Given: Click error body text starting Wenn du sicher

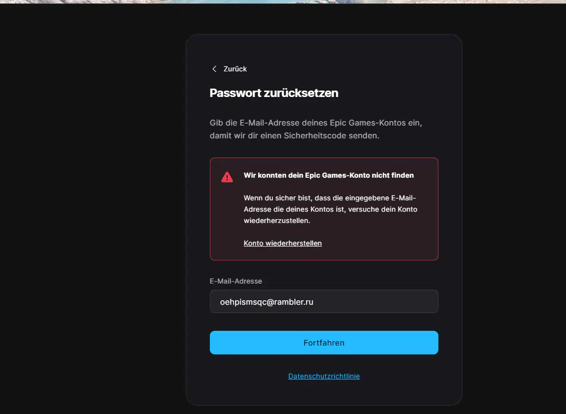Looking at the screenshot, I should 330,209.
